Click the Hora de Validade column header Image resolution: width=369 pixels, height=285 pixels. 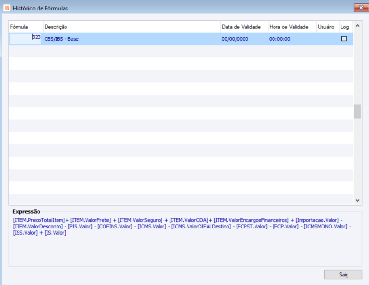pos(292,27)
